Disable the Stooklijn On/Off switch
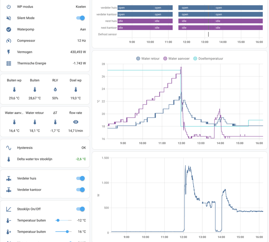Image resolution: width=269 pixels, height=242 pixels. pos(81,209)
